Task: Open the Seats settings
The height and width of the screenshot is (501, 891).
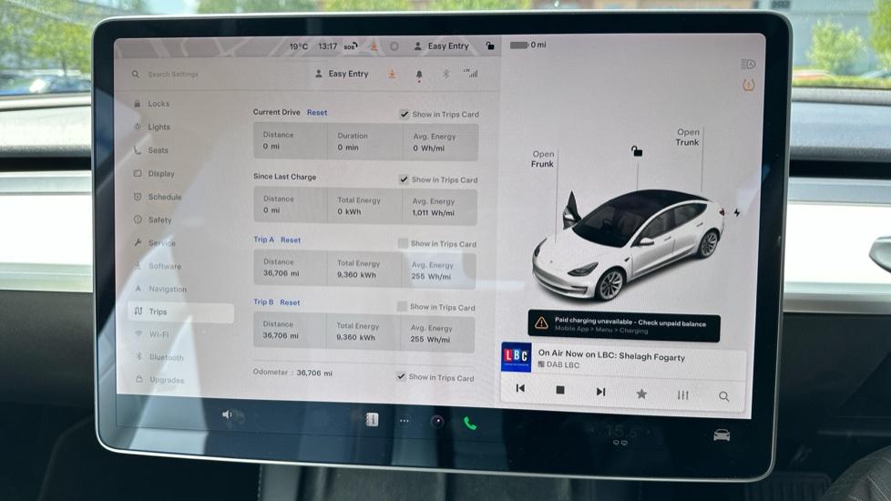Action: 152,150
